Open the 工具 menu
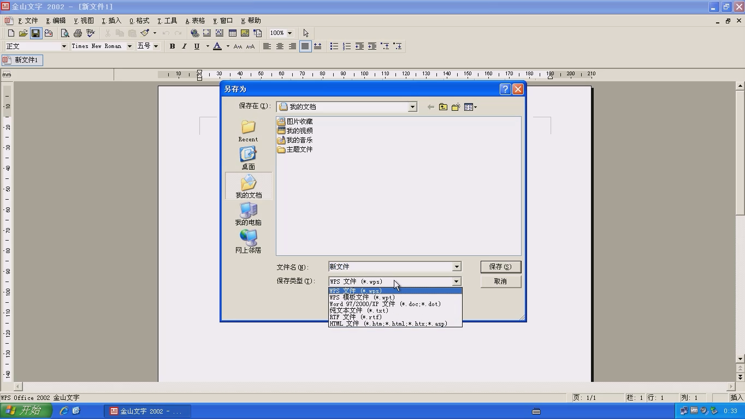 click(167, 21)
